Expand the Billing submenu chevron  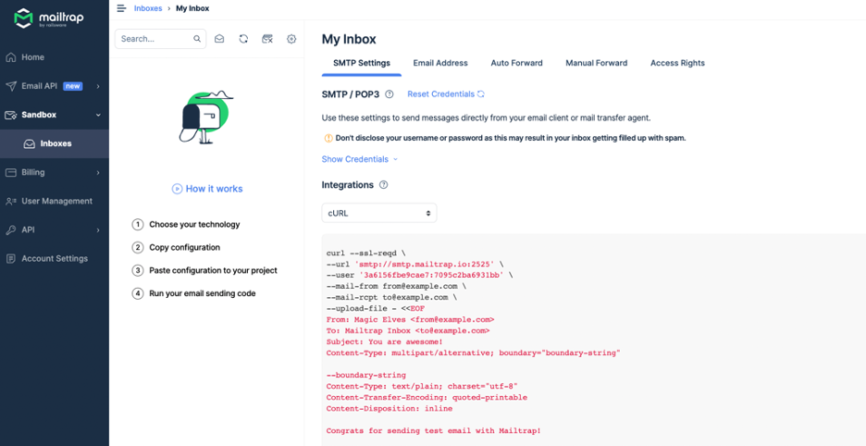[98, 172]
